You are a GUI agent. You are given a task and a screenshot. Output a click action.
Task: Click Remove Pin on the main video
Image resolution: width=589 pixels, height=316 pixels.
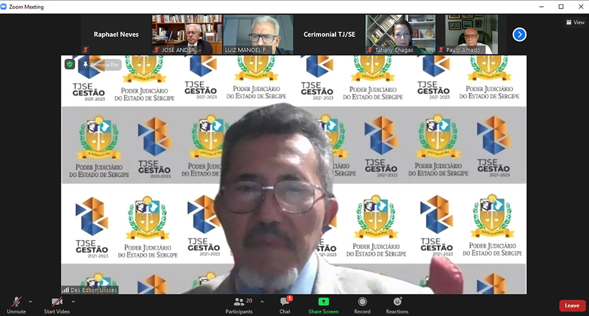pos(101,64)
